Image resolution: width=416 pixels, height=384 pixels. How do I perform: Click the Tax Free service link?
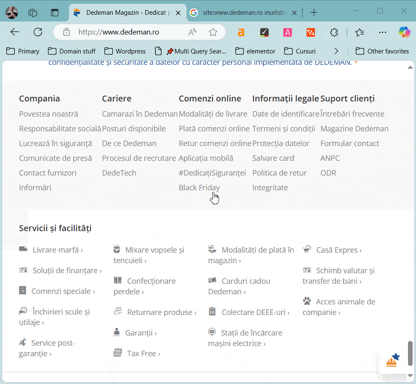click(143, 353)
